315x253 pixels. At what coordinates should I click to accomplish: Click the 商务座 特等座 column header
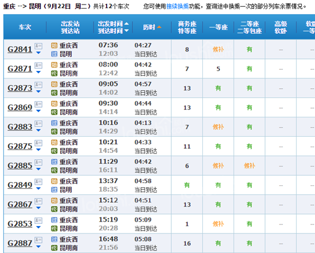(x=187, y=27)
